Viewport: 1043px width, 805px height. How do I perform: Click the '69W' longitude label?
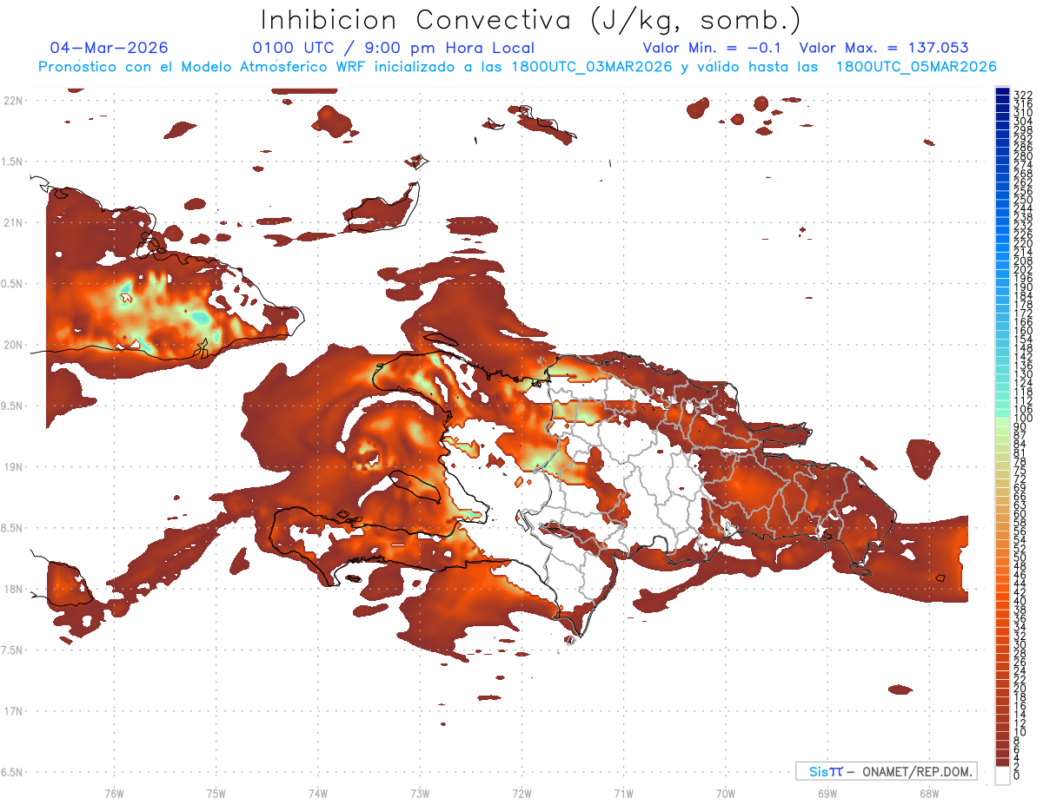tap(827, 792)
